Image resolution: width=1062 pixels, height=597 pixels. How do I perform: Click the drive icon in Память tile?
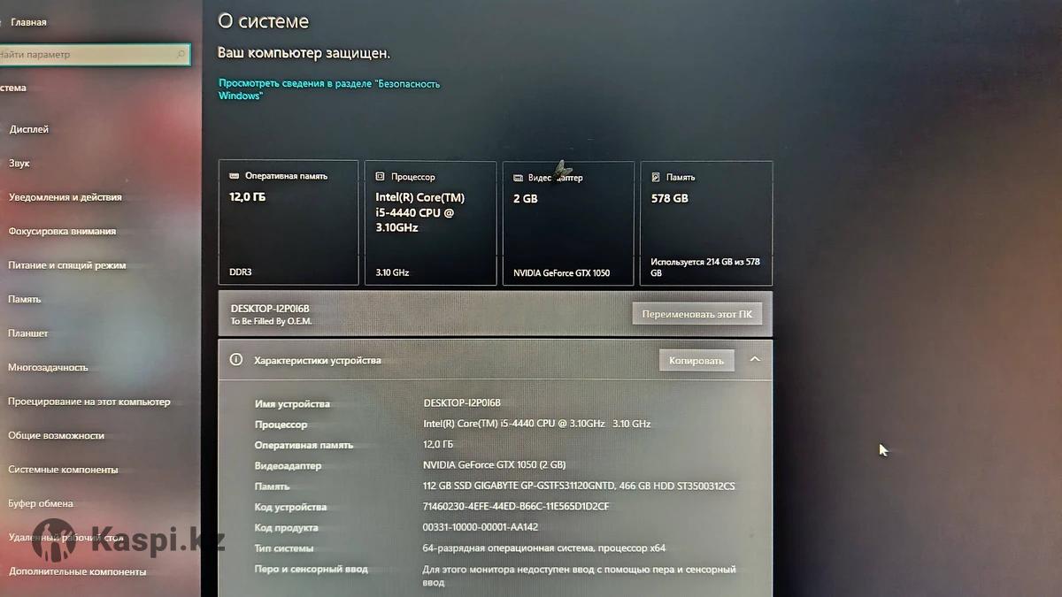(656, 177)
